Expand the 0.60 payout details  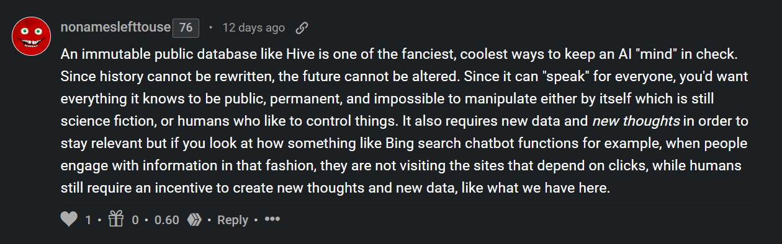tap(167, 220)
